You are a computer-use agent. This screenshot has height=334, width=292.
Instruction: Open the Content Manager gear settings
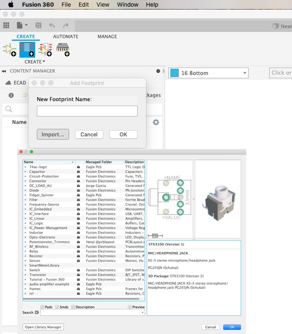pyautogui.click(x=156, y=122)
